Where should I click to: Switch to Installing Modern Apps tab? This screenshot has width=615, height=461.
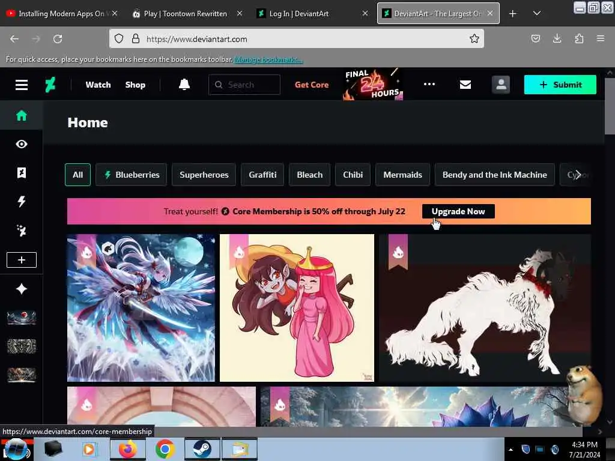point(62,14)
